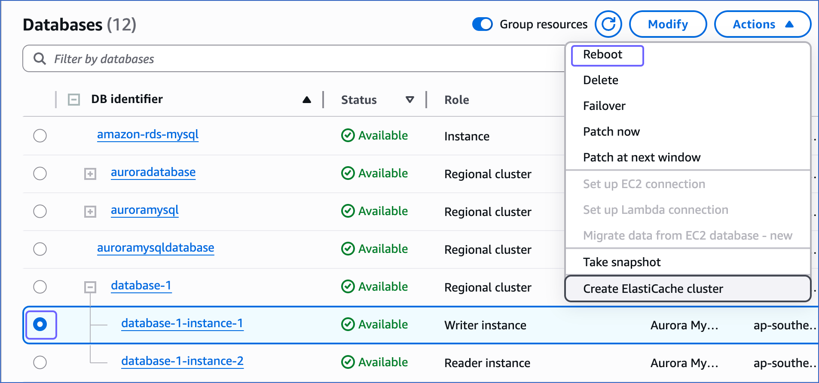819x383 pixels.
Task: Open the auroramysqldatabase link
Action: [156, 248]
